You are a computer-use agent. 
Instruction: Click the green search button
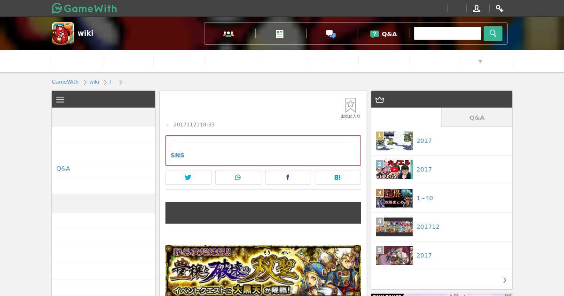click(x=493, y=33)
